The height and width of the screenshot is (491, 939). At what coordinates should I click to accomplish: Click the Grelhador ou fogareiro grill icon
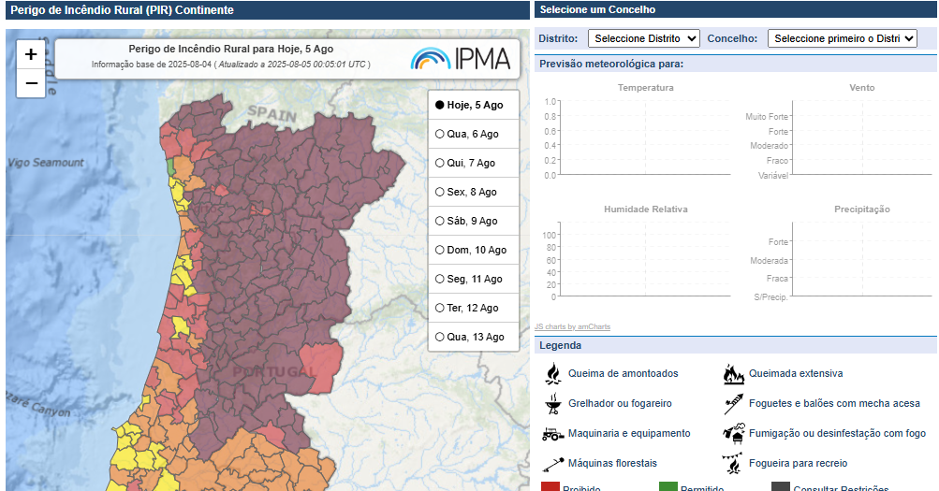[552, 404]
